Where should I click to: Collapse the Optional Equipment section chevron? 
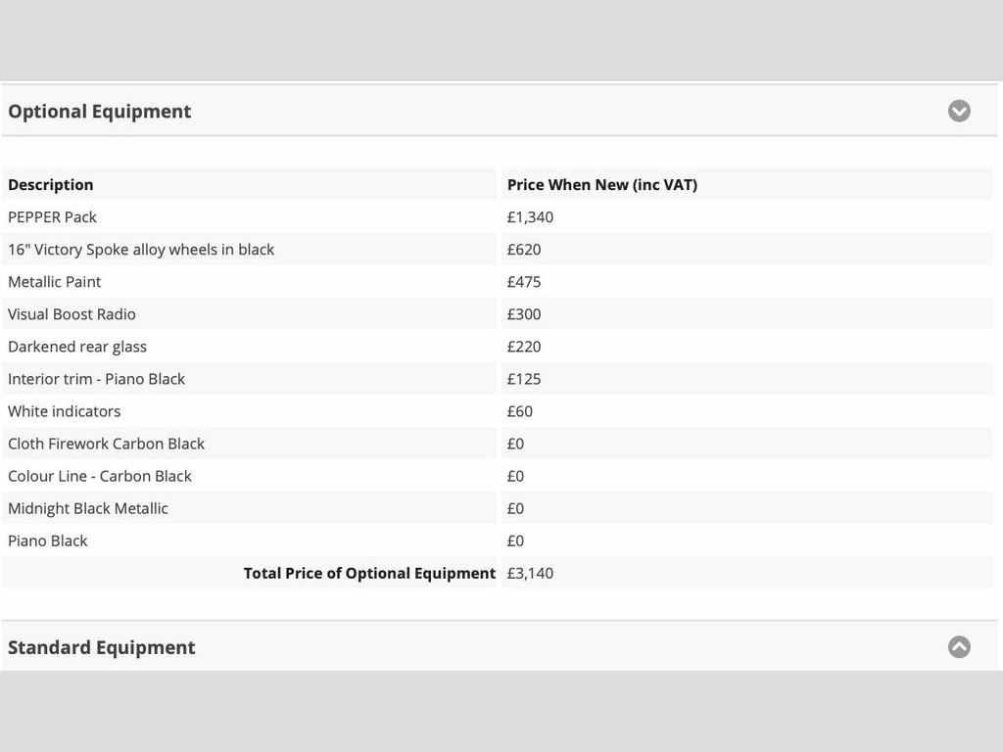coord(959,111)
